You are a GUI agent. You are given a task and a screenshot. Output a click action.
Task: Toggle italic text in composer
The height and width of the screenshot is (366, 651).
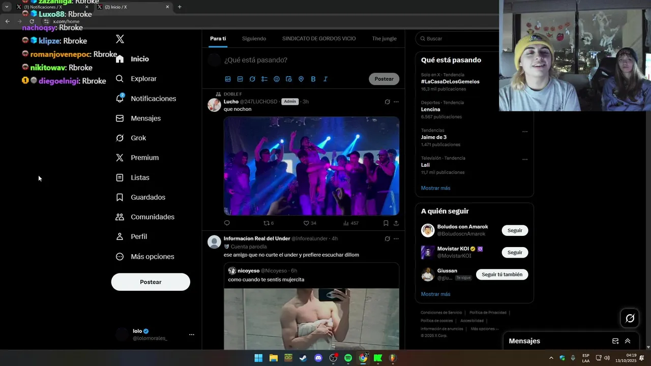click(x=325, y=79)
